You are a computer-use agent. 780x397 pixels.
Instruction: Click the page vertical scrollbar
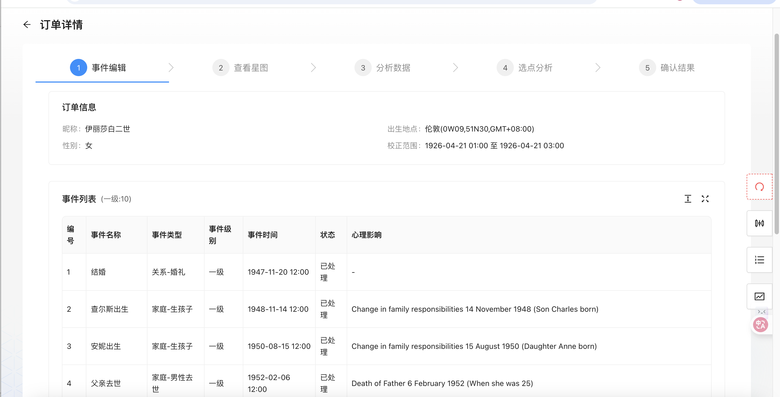[x=776, y=133]
